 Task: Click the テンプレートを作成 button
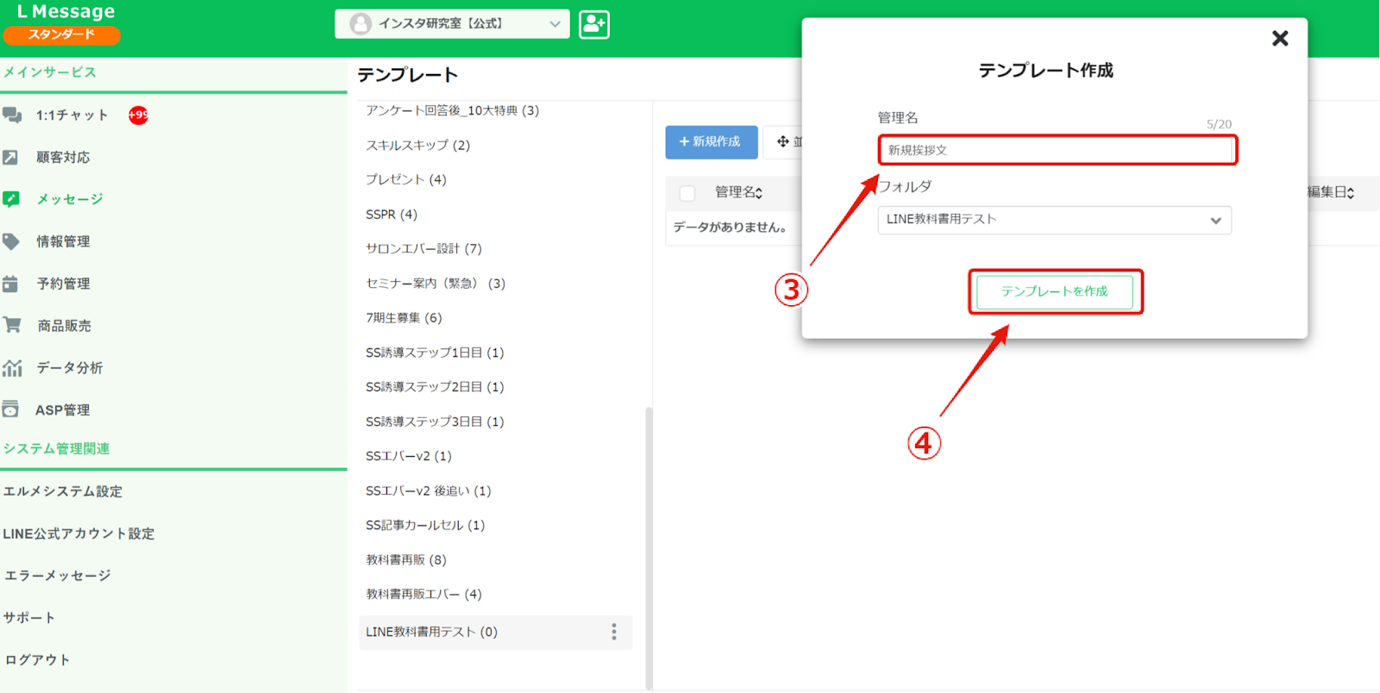tap(1055, 291)
